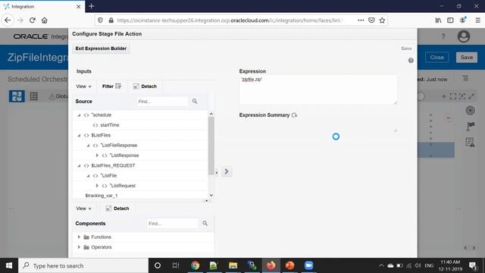Click the browser URL address bar
This screenshot has height=273, width=485.
pos(229,20)
